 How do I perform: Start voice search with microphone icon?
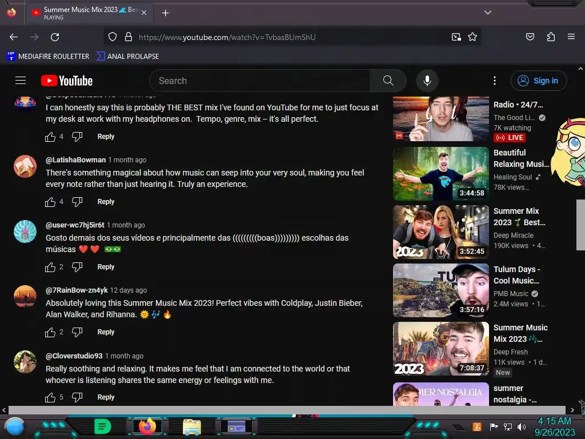point(427,81)
